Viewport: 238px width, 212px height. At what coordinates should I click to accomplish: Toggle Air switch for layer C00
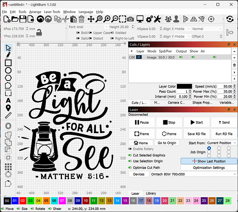215,57
